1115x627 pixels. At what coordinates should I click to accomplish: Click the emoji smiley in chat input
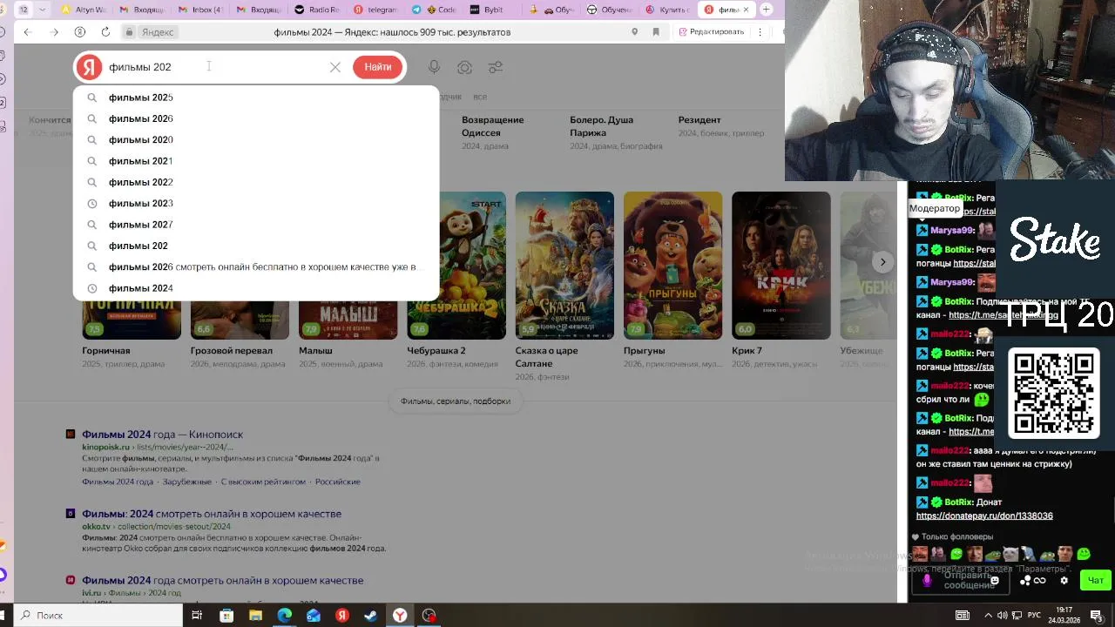tap(995, 581)
